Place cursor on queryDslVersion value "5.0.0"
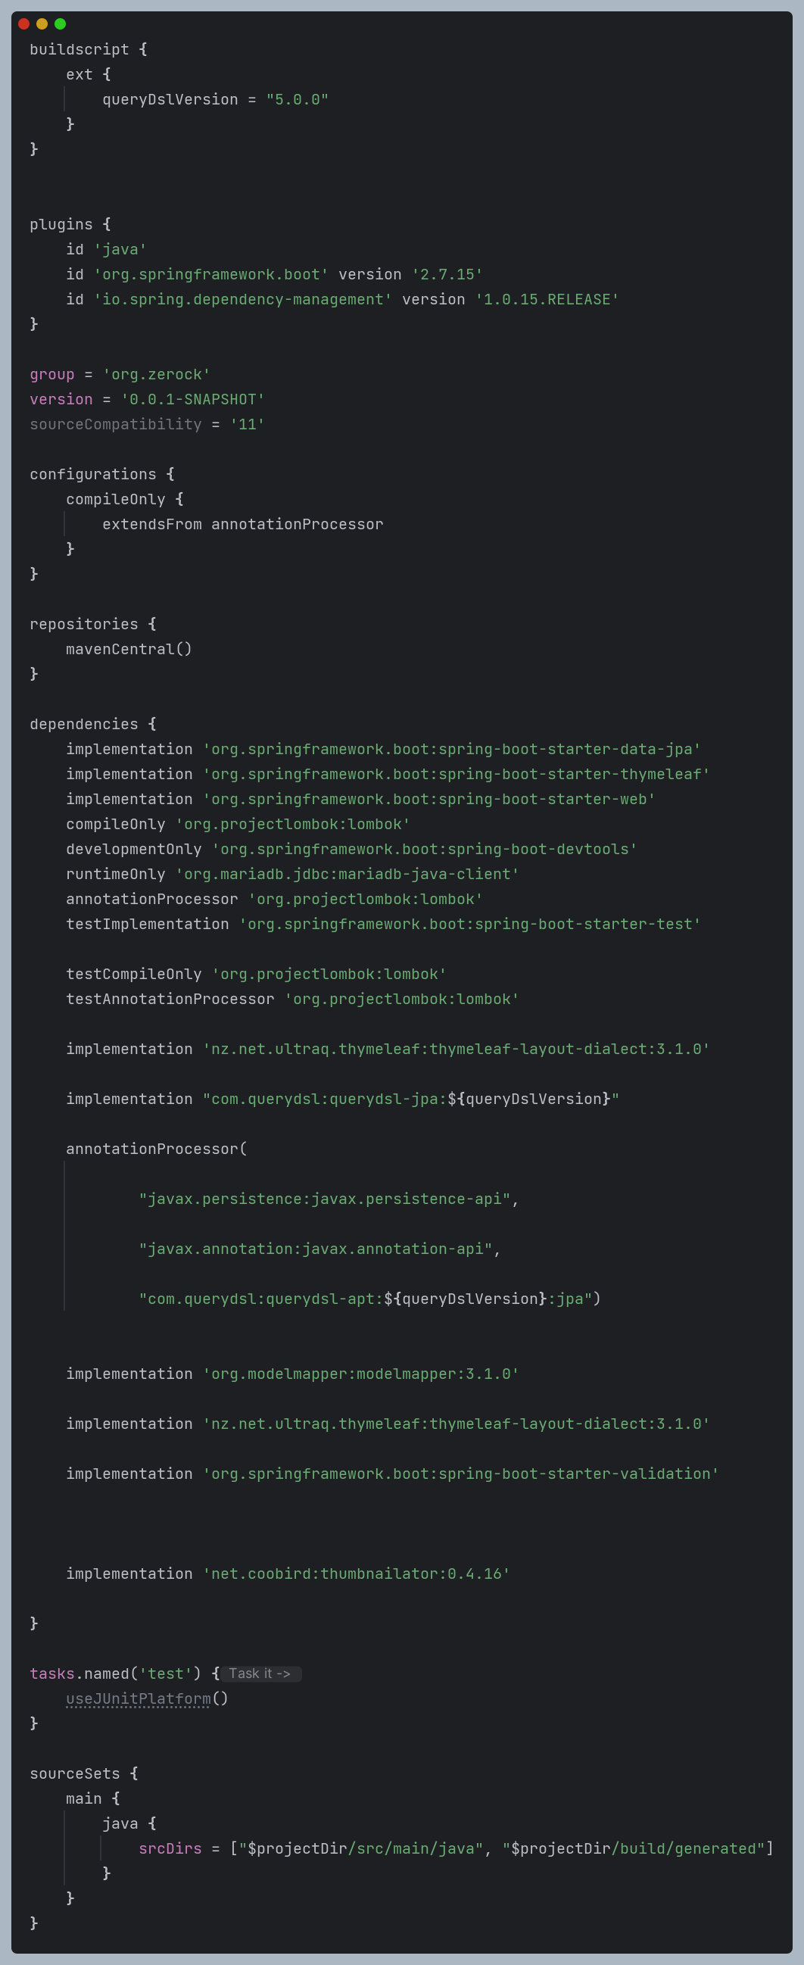 [x=297, y=100]
